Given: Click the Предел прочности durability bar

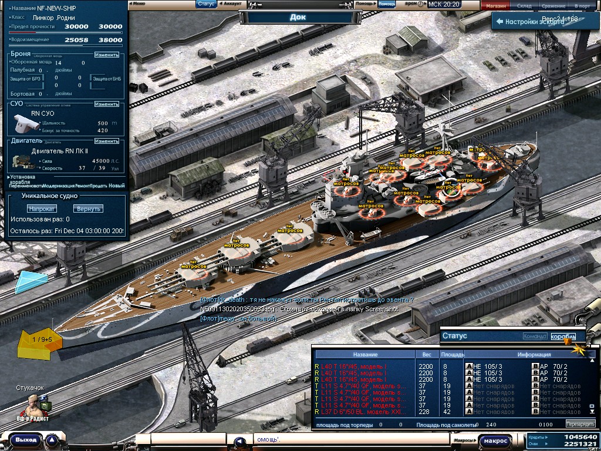Looking at the screenshot, I should [x=65, y=33].
